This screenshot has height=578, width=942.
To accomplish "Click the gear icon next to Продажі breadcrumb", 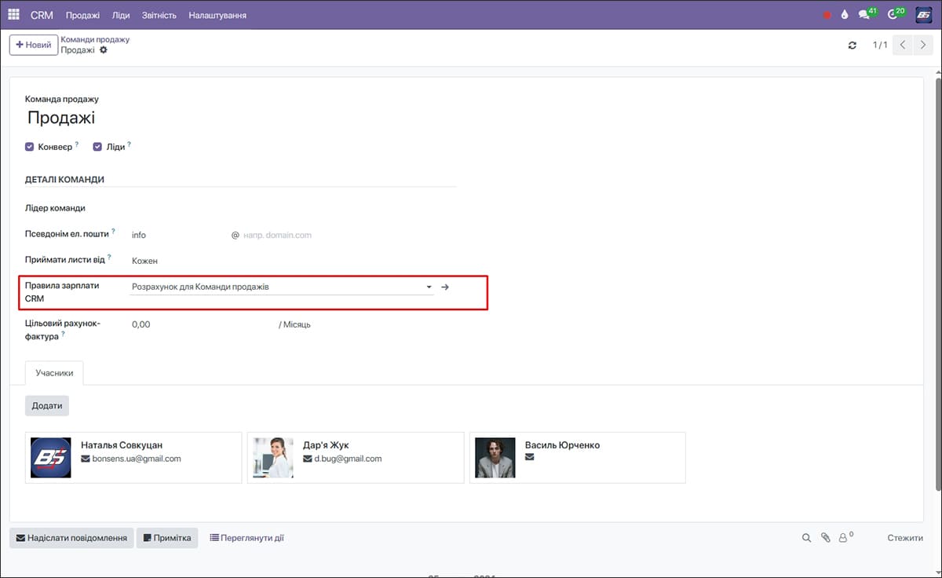I will tap(104, 50).
